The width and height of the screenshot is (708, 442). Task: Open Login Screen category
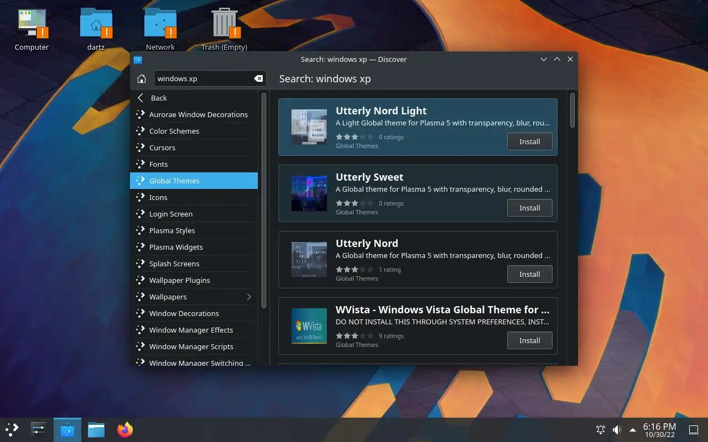coord(194,214)
